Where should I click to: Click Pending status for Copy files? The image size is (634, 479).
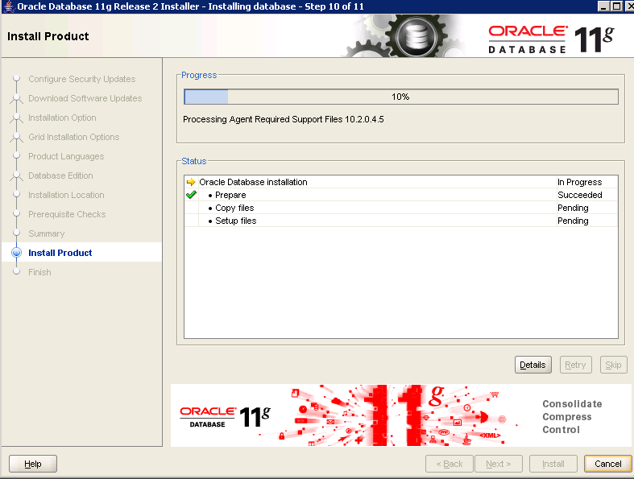pos(573,208)
